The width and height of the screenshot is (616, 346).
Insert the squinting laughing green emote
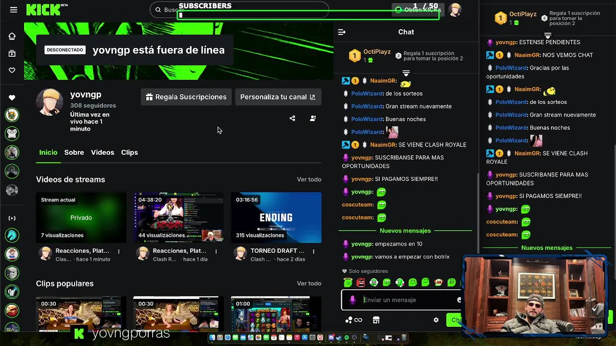click(386, 283)
